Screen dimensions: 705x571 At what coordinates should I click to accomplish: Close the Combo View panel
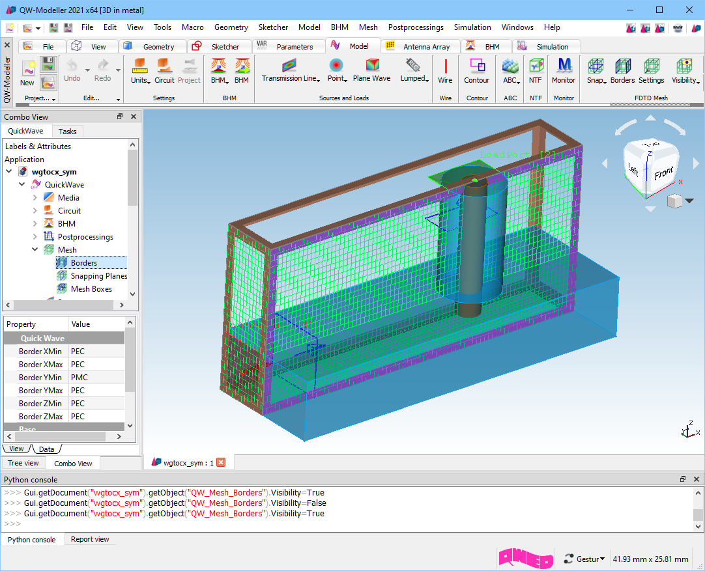pyautogui.click(x=134, y=117)
